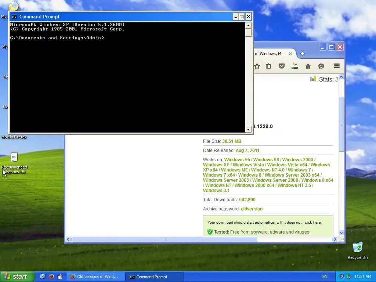Click Show Desktop quick launch icon
This screenshot has width=376, height=282.
click(x=43, y=276)
